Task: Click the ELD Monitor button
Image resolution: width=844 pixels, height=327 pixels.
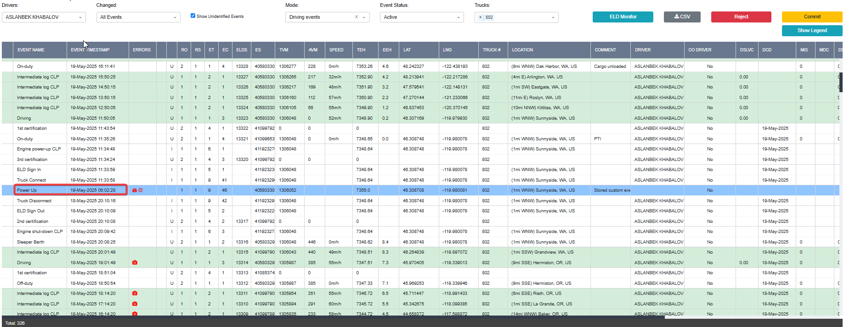Action: tap(623, 17)
